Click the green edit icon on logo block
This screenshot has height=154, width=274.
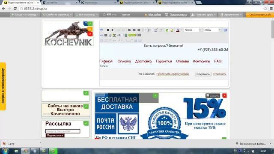point(90,24)
